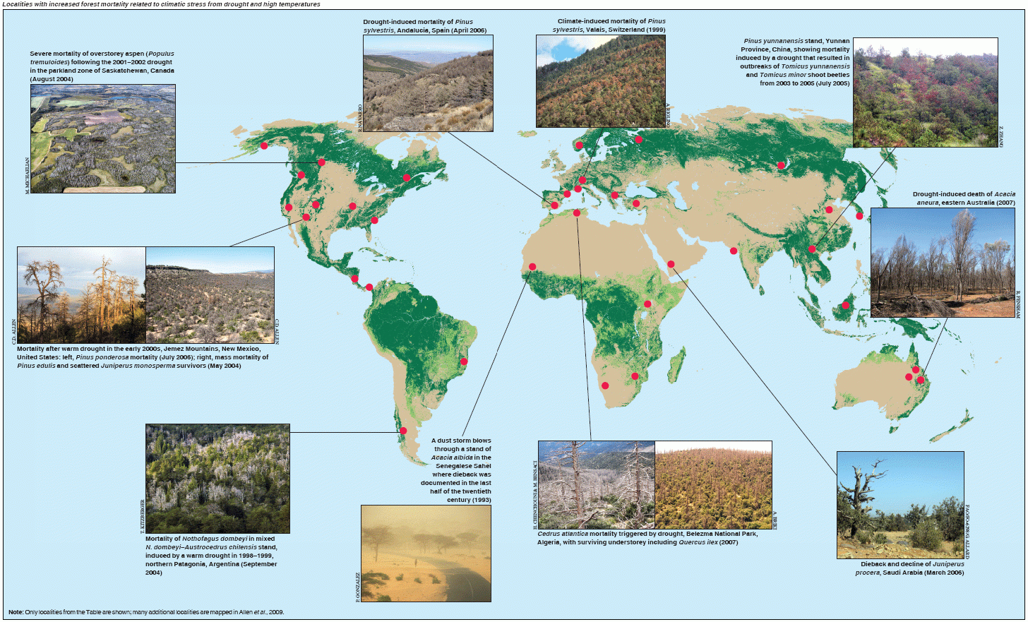Viewport: 1028px width, 622px height.
Task: Click the 'R. FENSHAM' photo credit
Action: (1019, 303)
